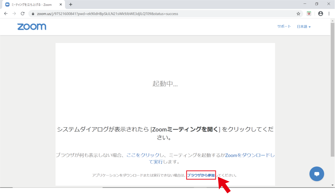
Task: Open the blue chat help bubble
Action: pos(317,174)
